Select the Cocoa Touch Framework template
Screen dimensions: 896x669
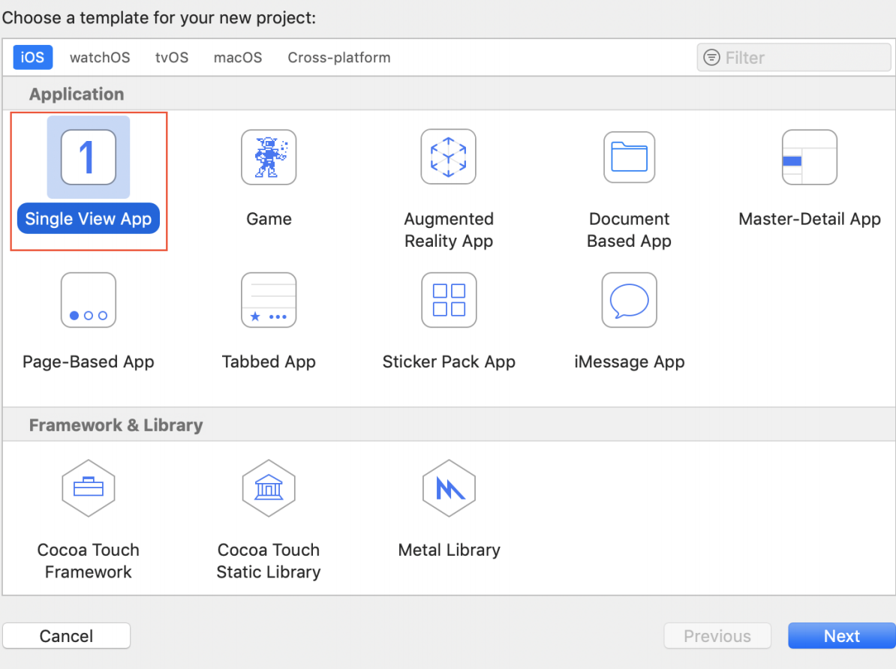point(88,488)
